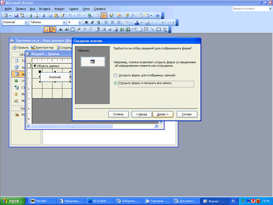Click the Line/Border Color pen button
Image resolution: width=273 pixels, height=205 pixels.
pyautogui.click(x=148, y=22)
